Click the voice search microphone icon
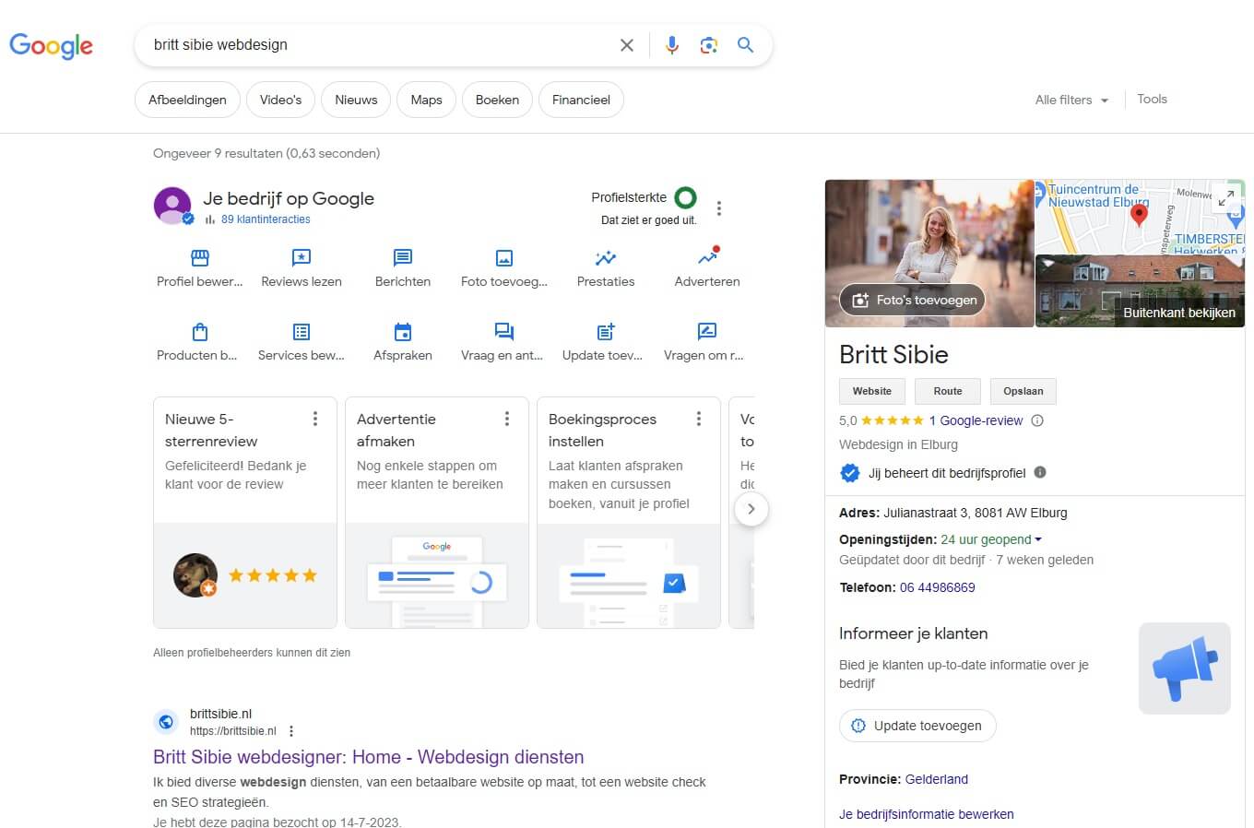This screenshot has height=828, width=1254. click(671, 45)
